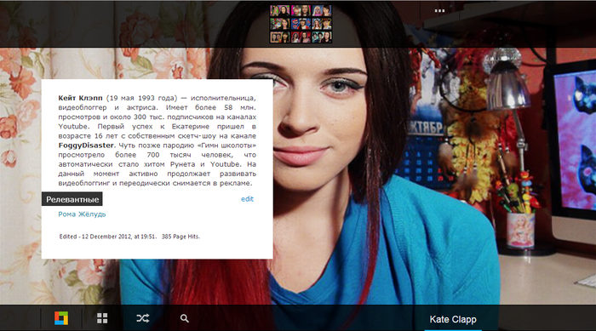
Task: Open the three-dots more options menu
Action: click(439, 11)
